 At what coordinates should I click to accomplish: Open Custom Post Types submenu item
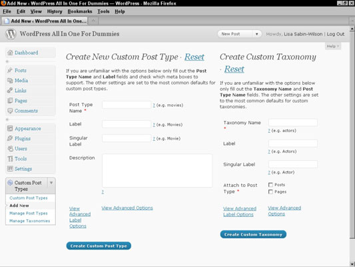tap(29, 198)
